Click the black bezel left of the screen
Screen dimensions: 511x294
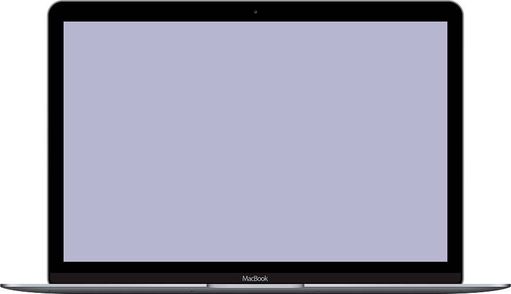(56, 142)
